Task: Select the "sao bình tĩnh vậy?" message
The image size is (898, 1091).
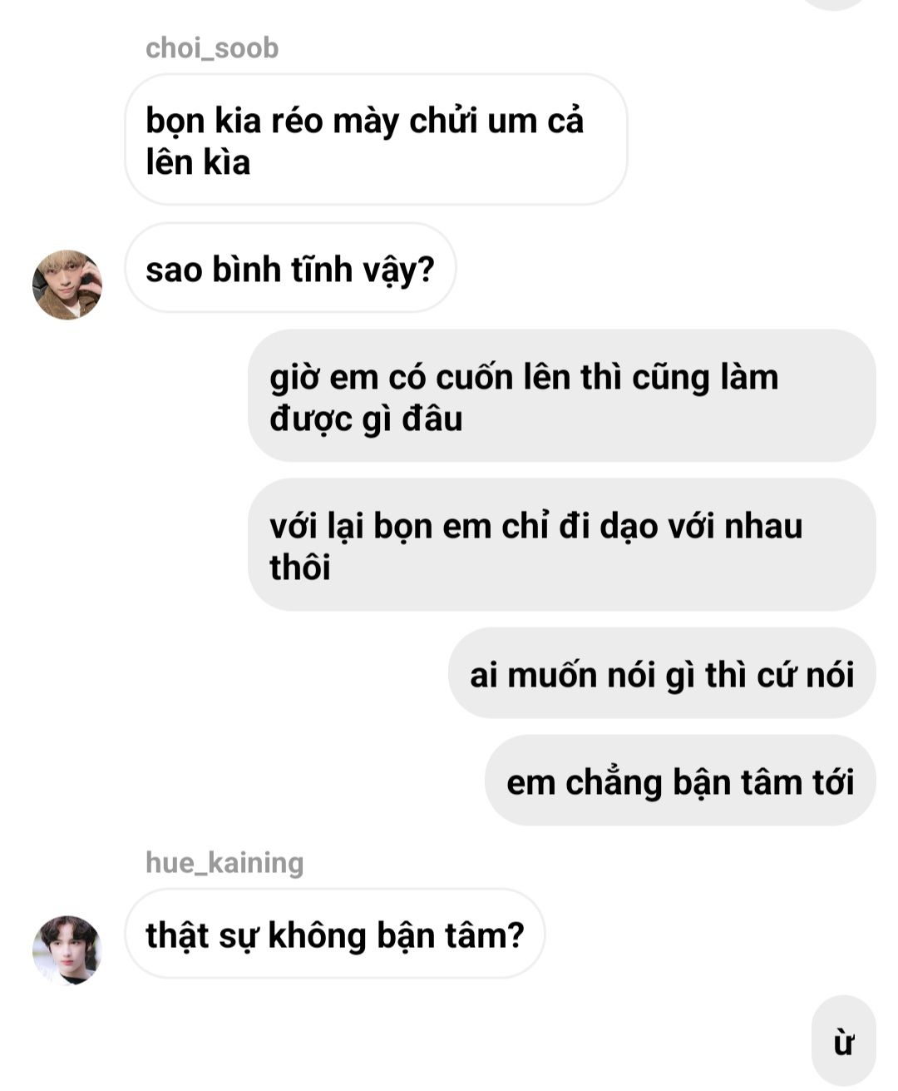Action: click(x=290, y=268)
